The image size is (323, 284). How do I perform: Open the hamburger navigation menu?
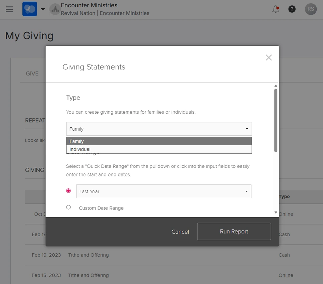click(x=10, y=9)
